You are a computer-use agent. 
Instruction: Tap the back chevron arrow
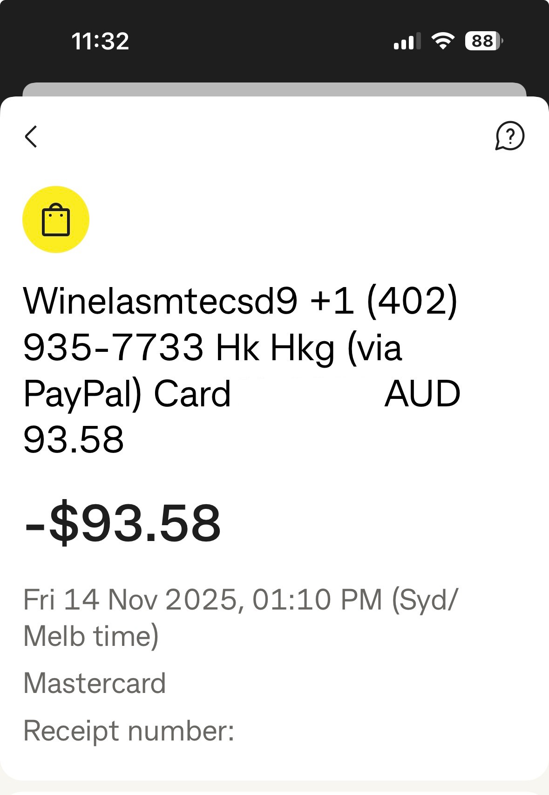31,137
